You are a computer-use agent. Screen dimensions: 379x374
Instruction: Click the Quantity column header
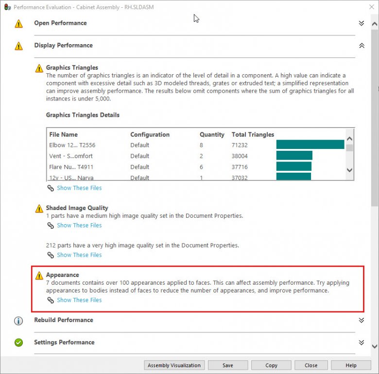pos(212,135)
